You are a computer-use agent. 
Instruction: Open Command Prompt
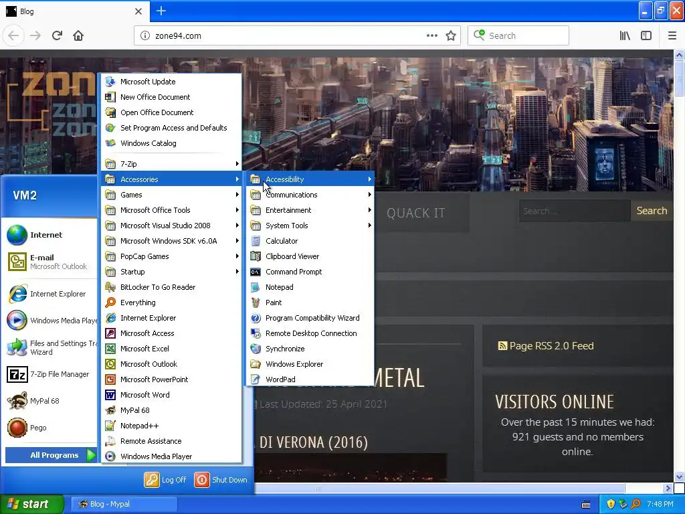pyautogui.click(x=310, y=272)
